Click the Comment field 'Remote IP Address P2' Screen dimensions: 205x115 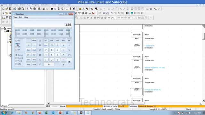pos(171,106)
